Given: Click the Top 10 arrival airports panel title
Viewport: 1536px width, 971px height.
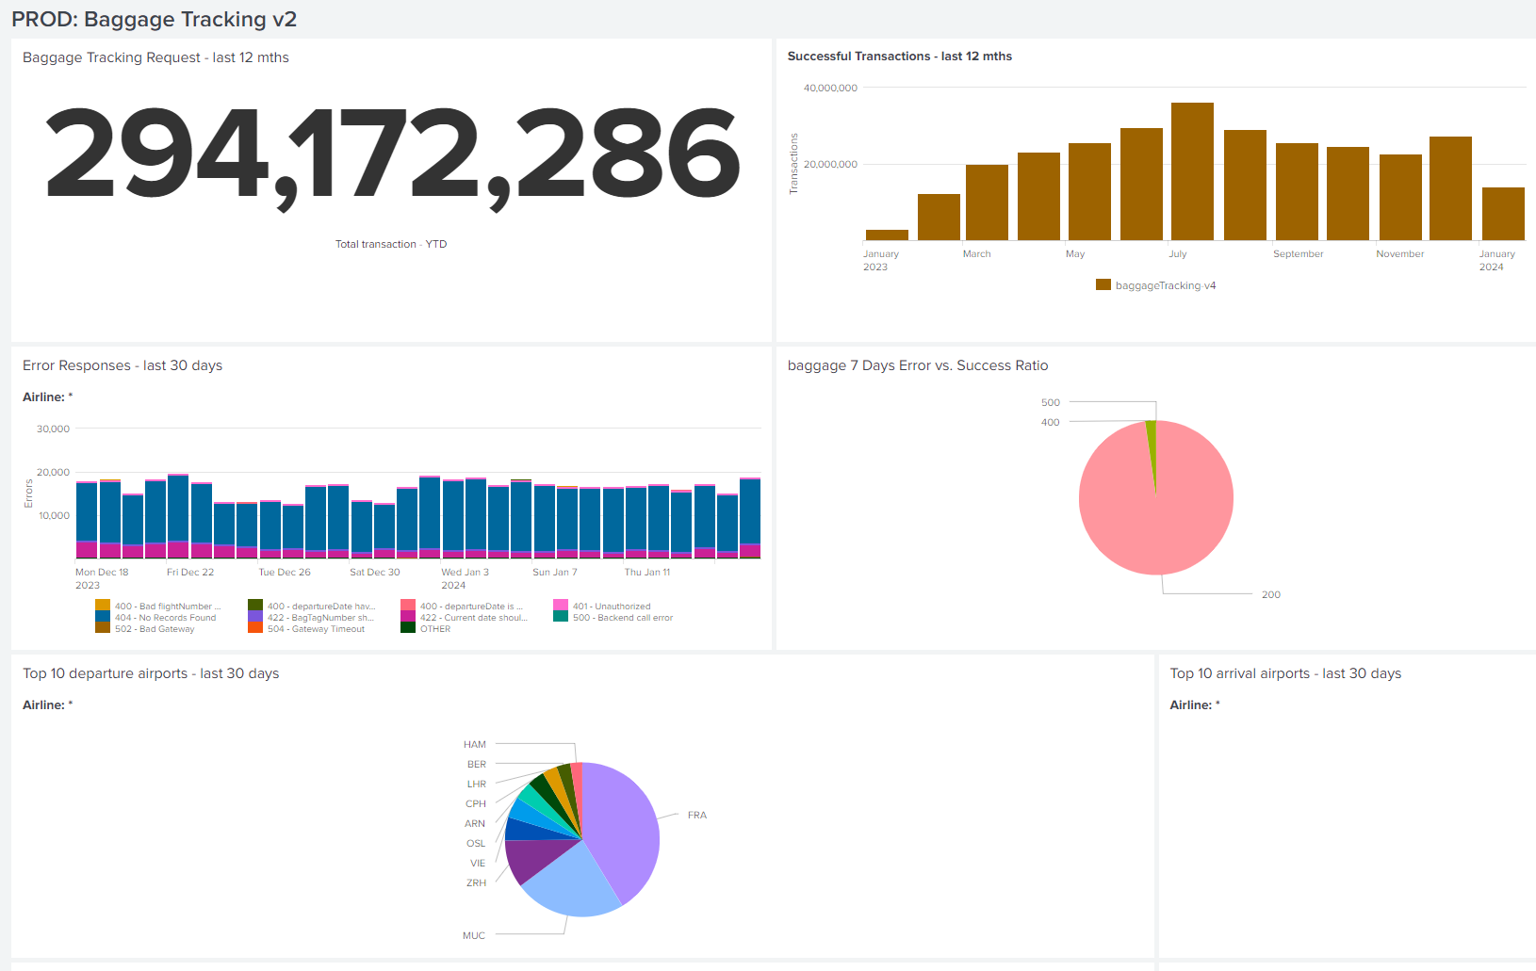Looking at the screenshot, I should (1285, 673).
